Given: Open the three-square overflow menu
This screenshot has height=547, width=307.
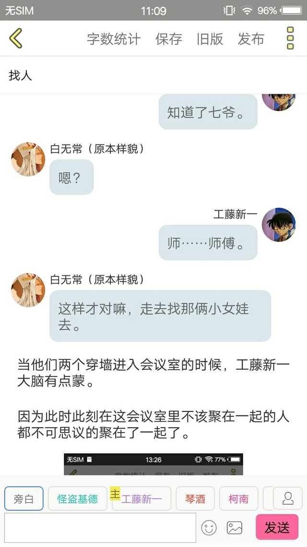Looking at the screenshot, I should pos(290,38).
